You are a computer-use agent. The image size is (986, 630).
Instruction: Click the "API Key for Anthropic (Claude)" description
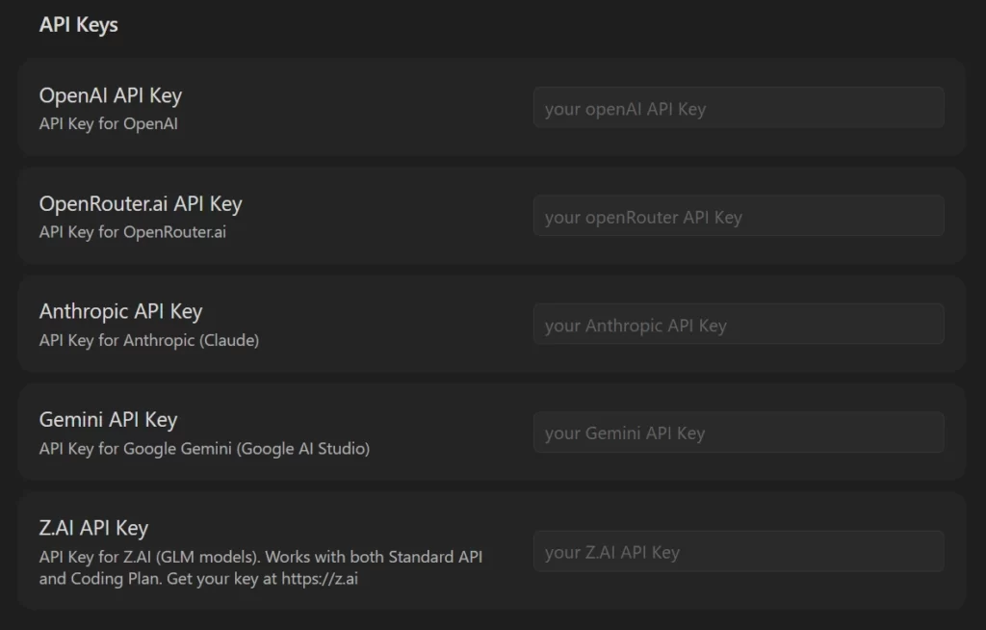[x=149, y=340]
